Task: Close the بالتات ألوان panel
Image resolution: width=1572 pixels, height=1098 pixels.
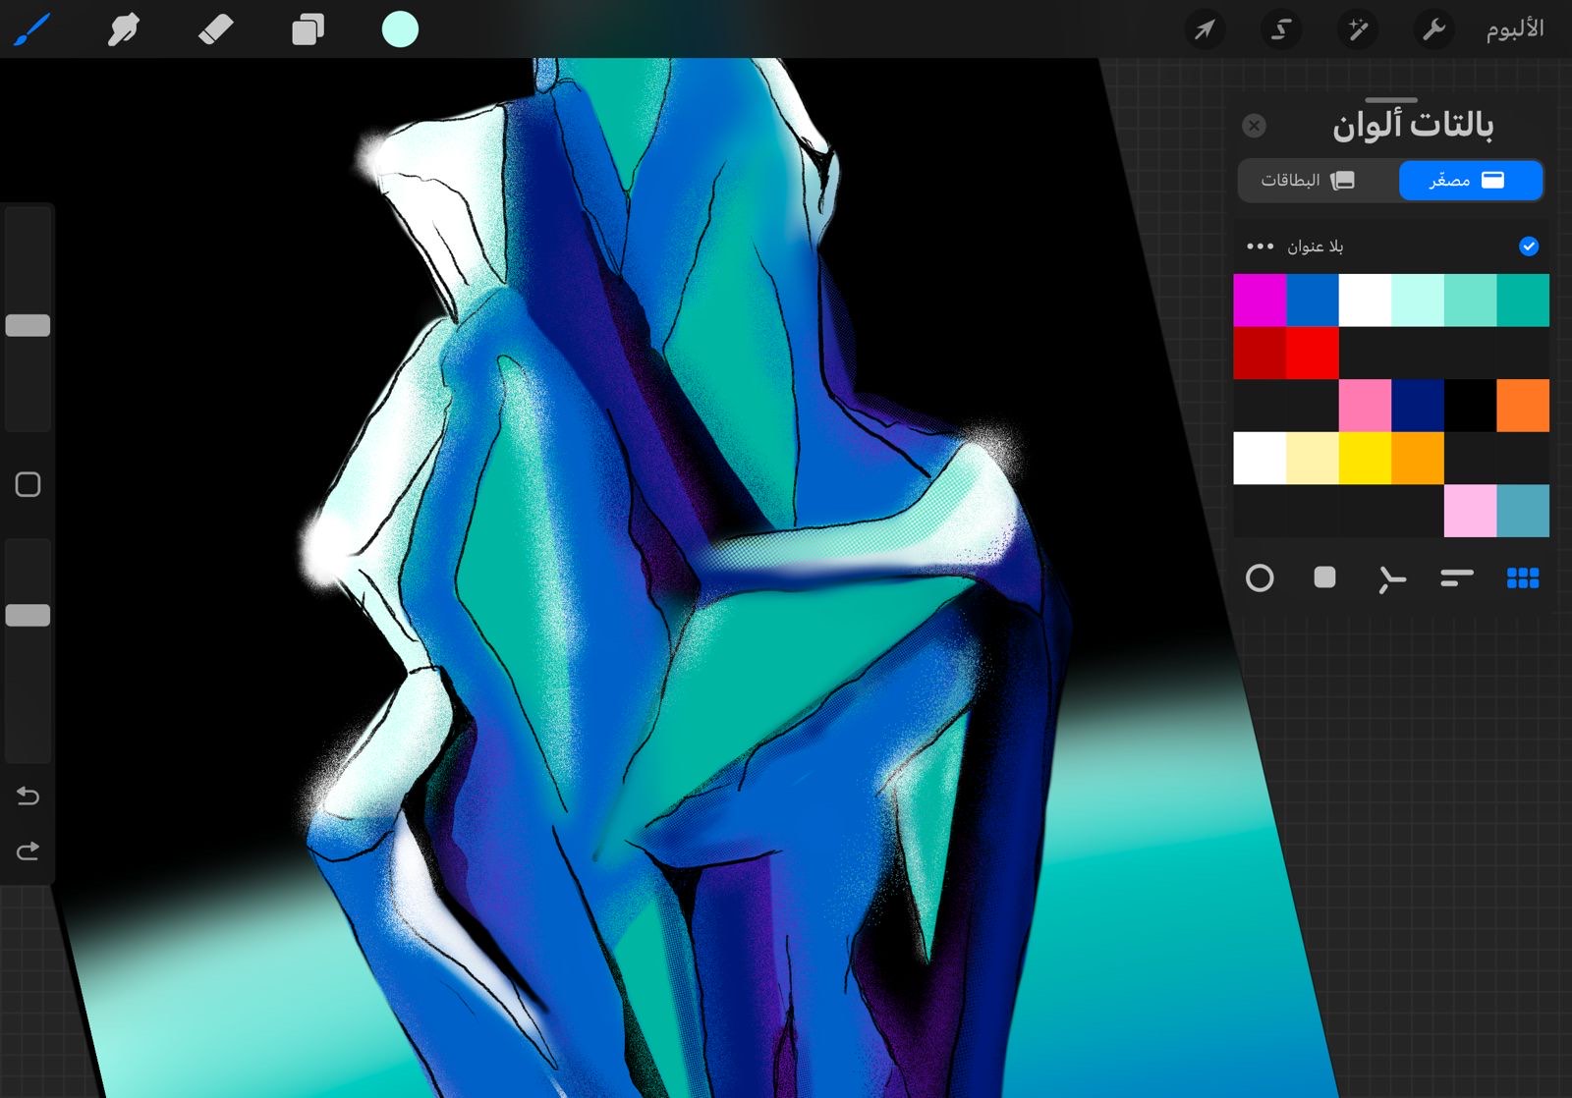Action: coord(1254,126)
